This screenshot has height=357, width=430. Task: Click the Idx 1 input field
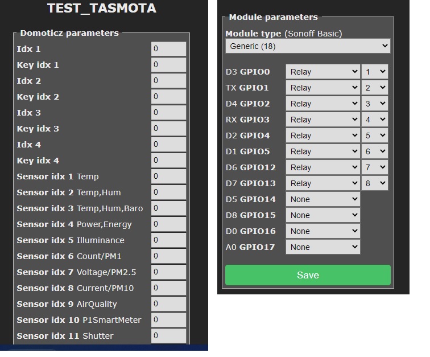[x=168, y=49]
